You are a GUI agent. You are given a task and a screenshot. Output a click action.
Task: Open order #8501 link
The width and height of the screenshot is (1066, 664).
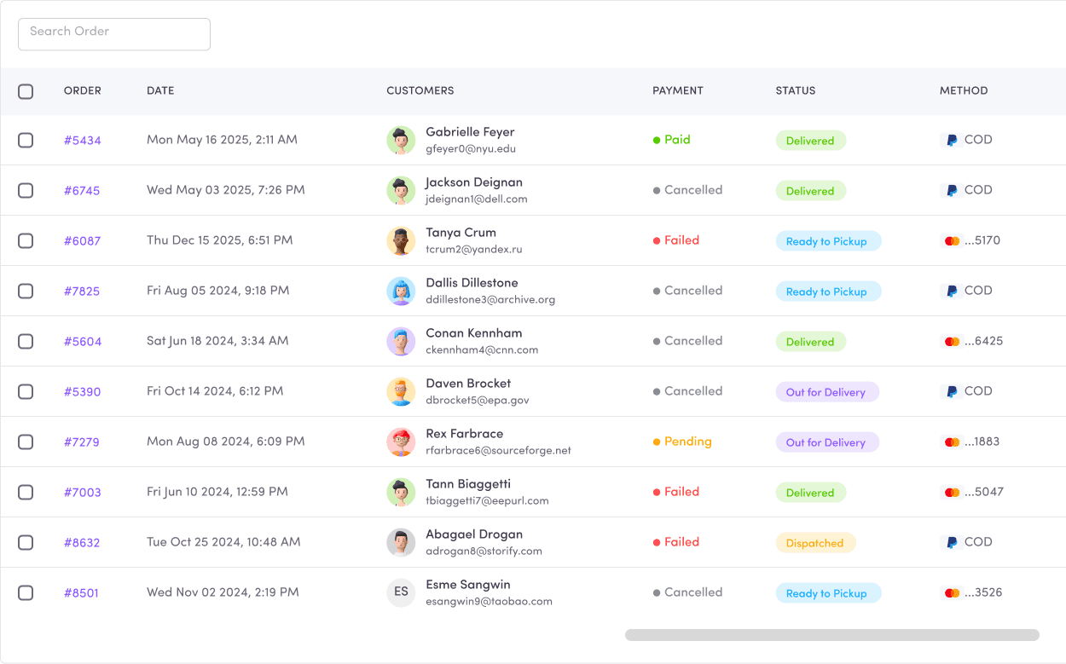click(81, 593)
